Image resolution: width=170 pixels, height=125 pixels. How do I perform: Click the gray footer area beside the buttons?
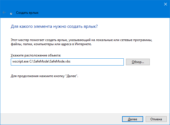point(61,119)
